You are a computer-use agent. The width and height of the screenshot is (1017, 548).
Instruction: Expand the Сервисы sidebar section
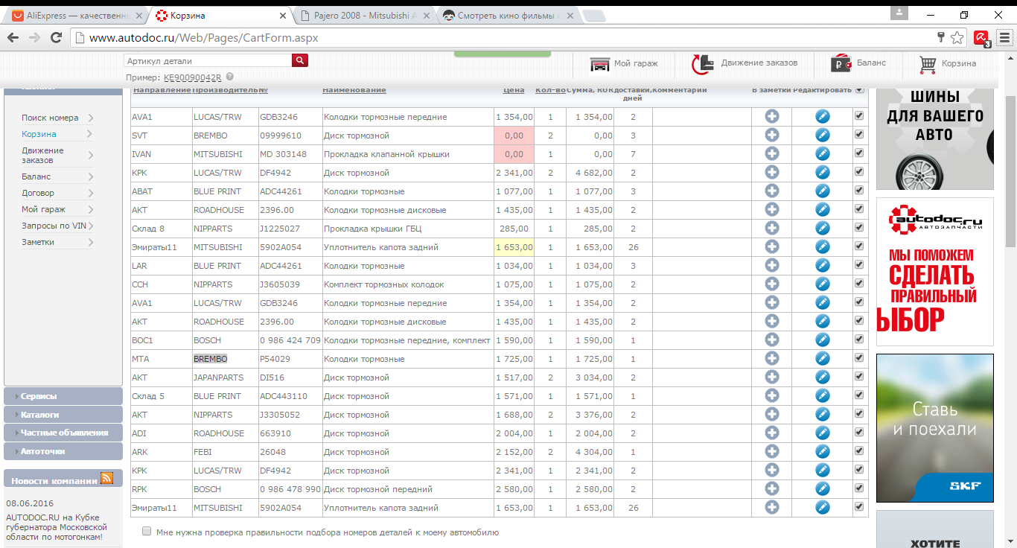pos(39,397)
